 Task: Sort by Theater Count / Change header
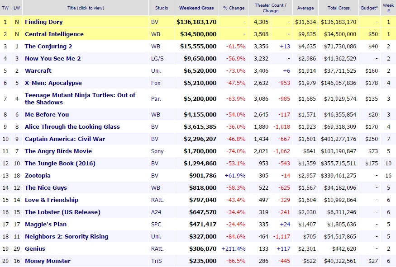point(271,8)
